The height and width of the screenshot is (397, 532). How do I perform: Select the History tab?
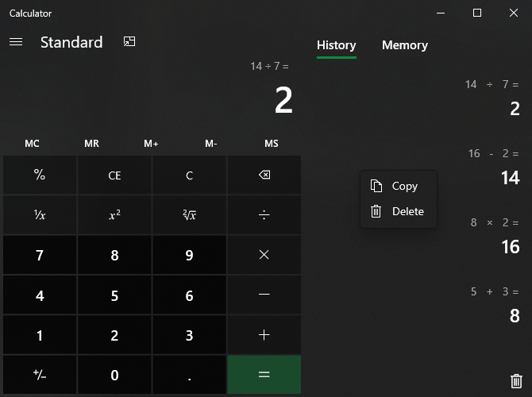[x=336, y=45]
